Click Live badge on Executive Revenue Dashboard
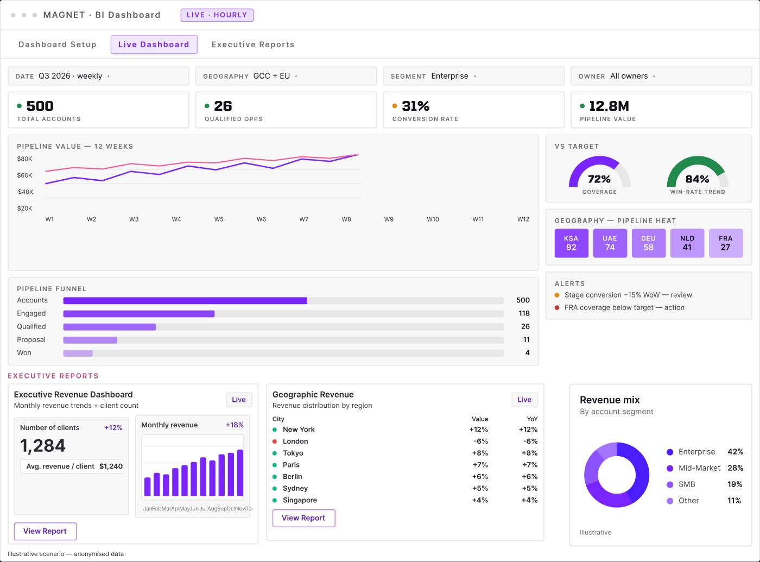760x562 pixels. click(x=239, y=400)
